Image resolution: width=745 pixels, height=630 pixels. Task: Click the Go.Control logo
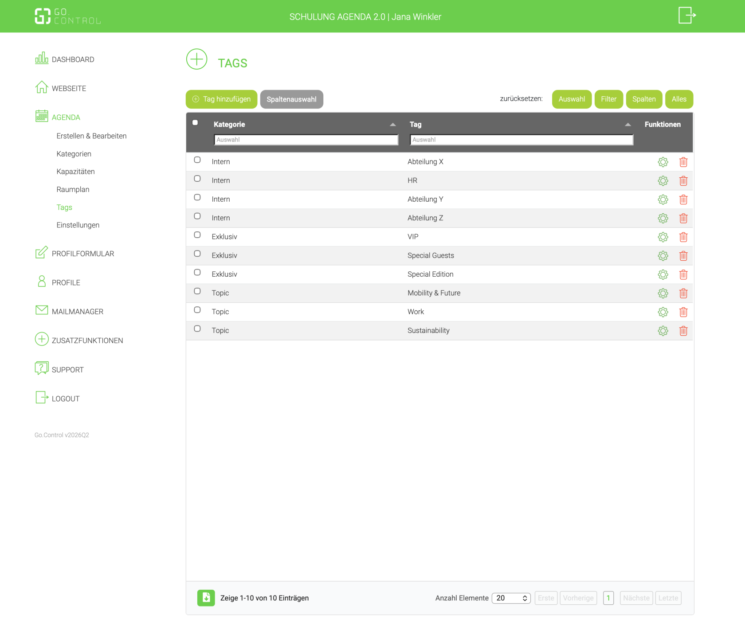pos(68,16)
